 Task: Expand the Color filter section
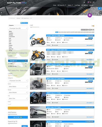10,44
